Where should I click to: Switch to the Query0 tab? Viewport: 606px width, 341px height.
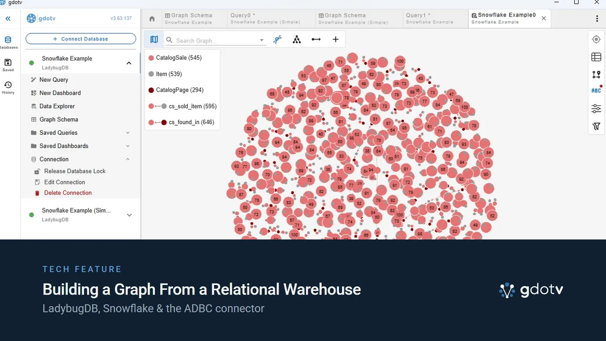(x=270, y=19)
